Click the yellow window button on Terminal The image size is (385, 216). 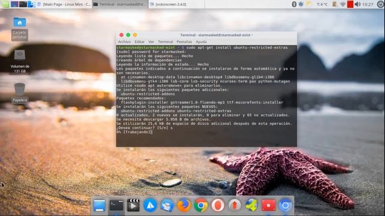coord(135,35)
